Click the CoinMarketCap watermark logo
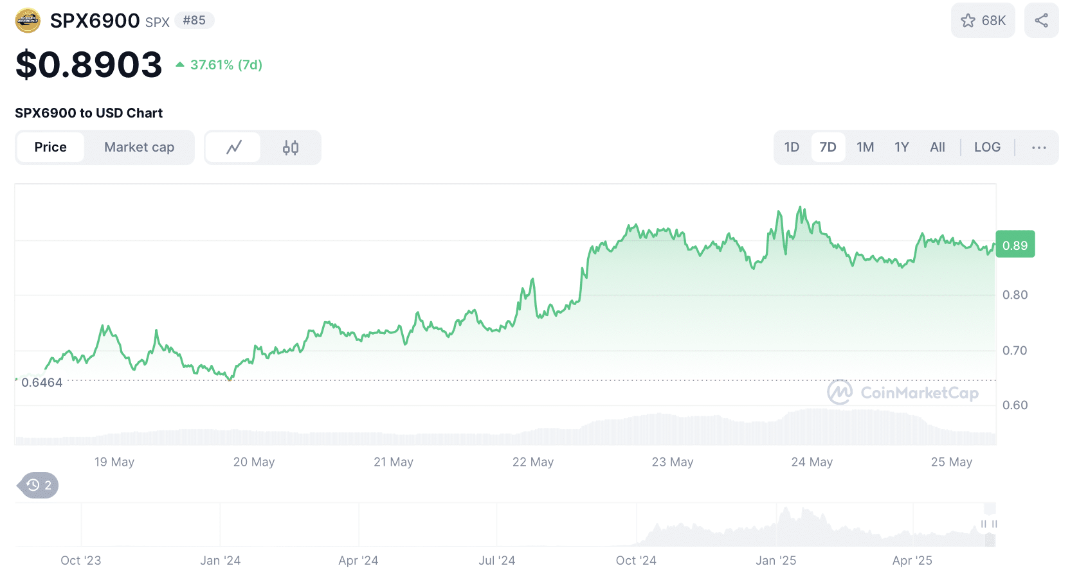1070x582 pixels. click(x=903, y=392)
